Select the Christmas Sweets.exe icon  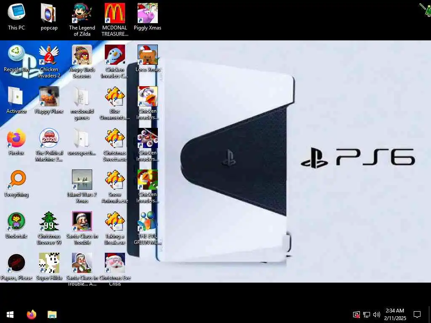114,138
